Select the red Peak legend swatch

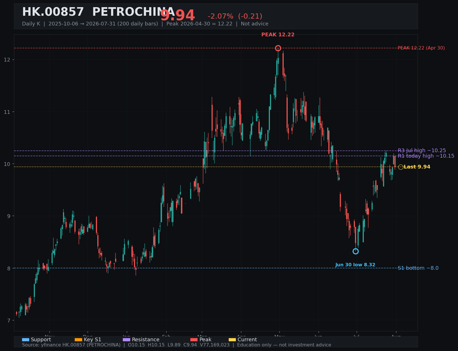(194, 340)
